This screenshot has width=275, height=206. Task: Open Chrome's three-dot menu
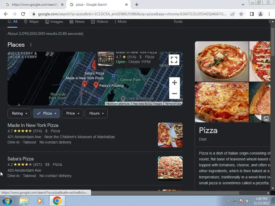[269, 14]
